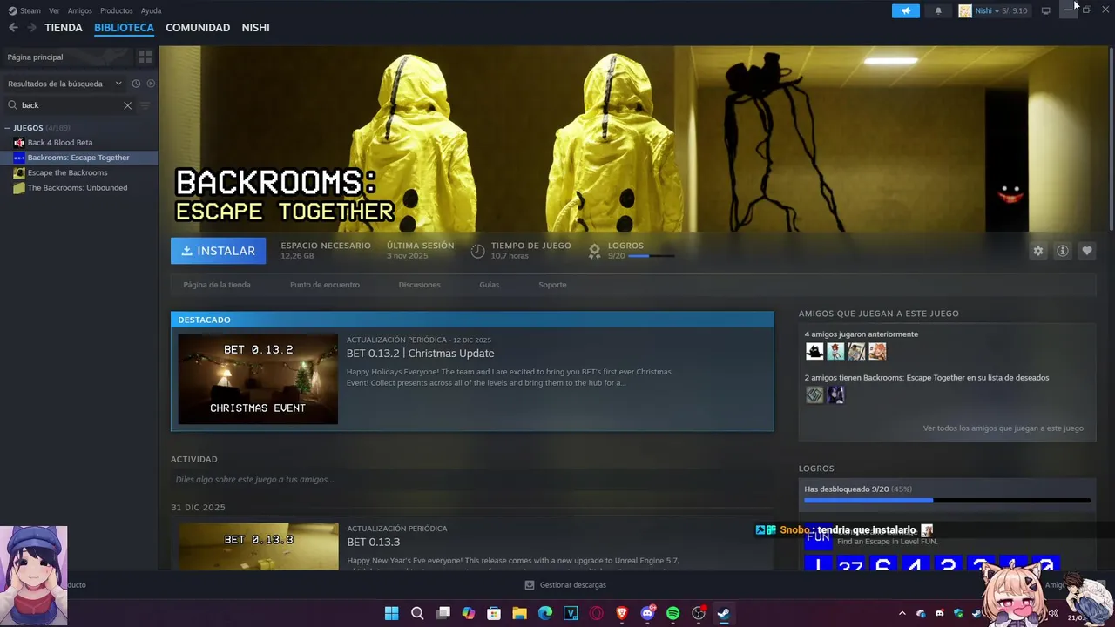Open the Amigos menu
Viewport: 1115px width, 627px height.
(79, 10)
